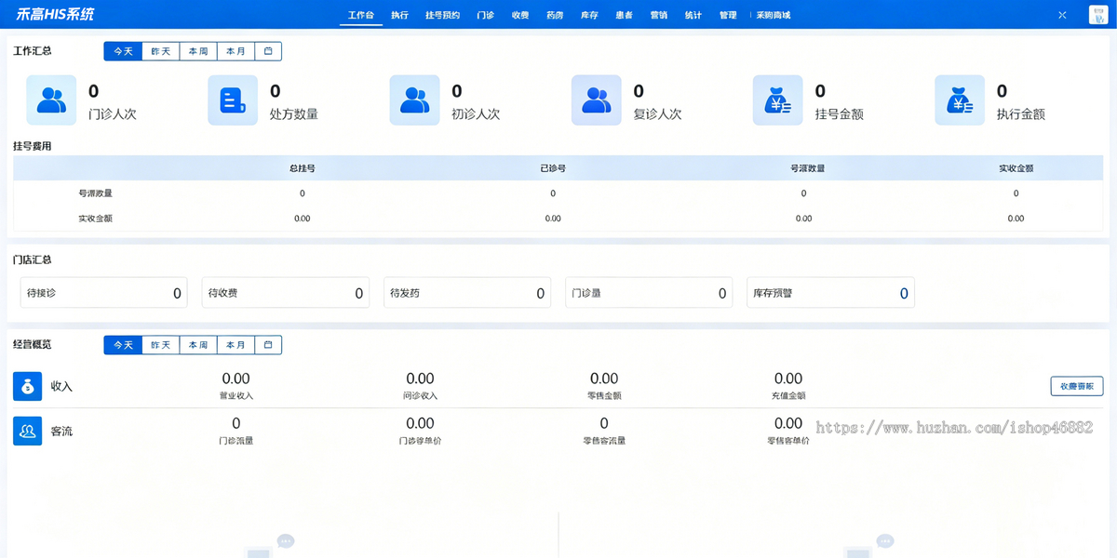Select 今天 in 工作汇总 range
Image resolution: width=1117 pixels, height=558 pixels.
pyautogui.click(x=123, y=51)
